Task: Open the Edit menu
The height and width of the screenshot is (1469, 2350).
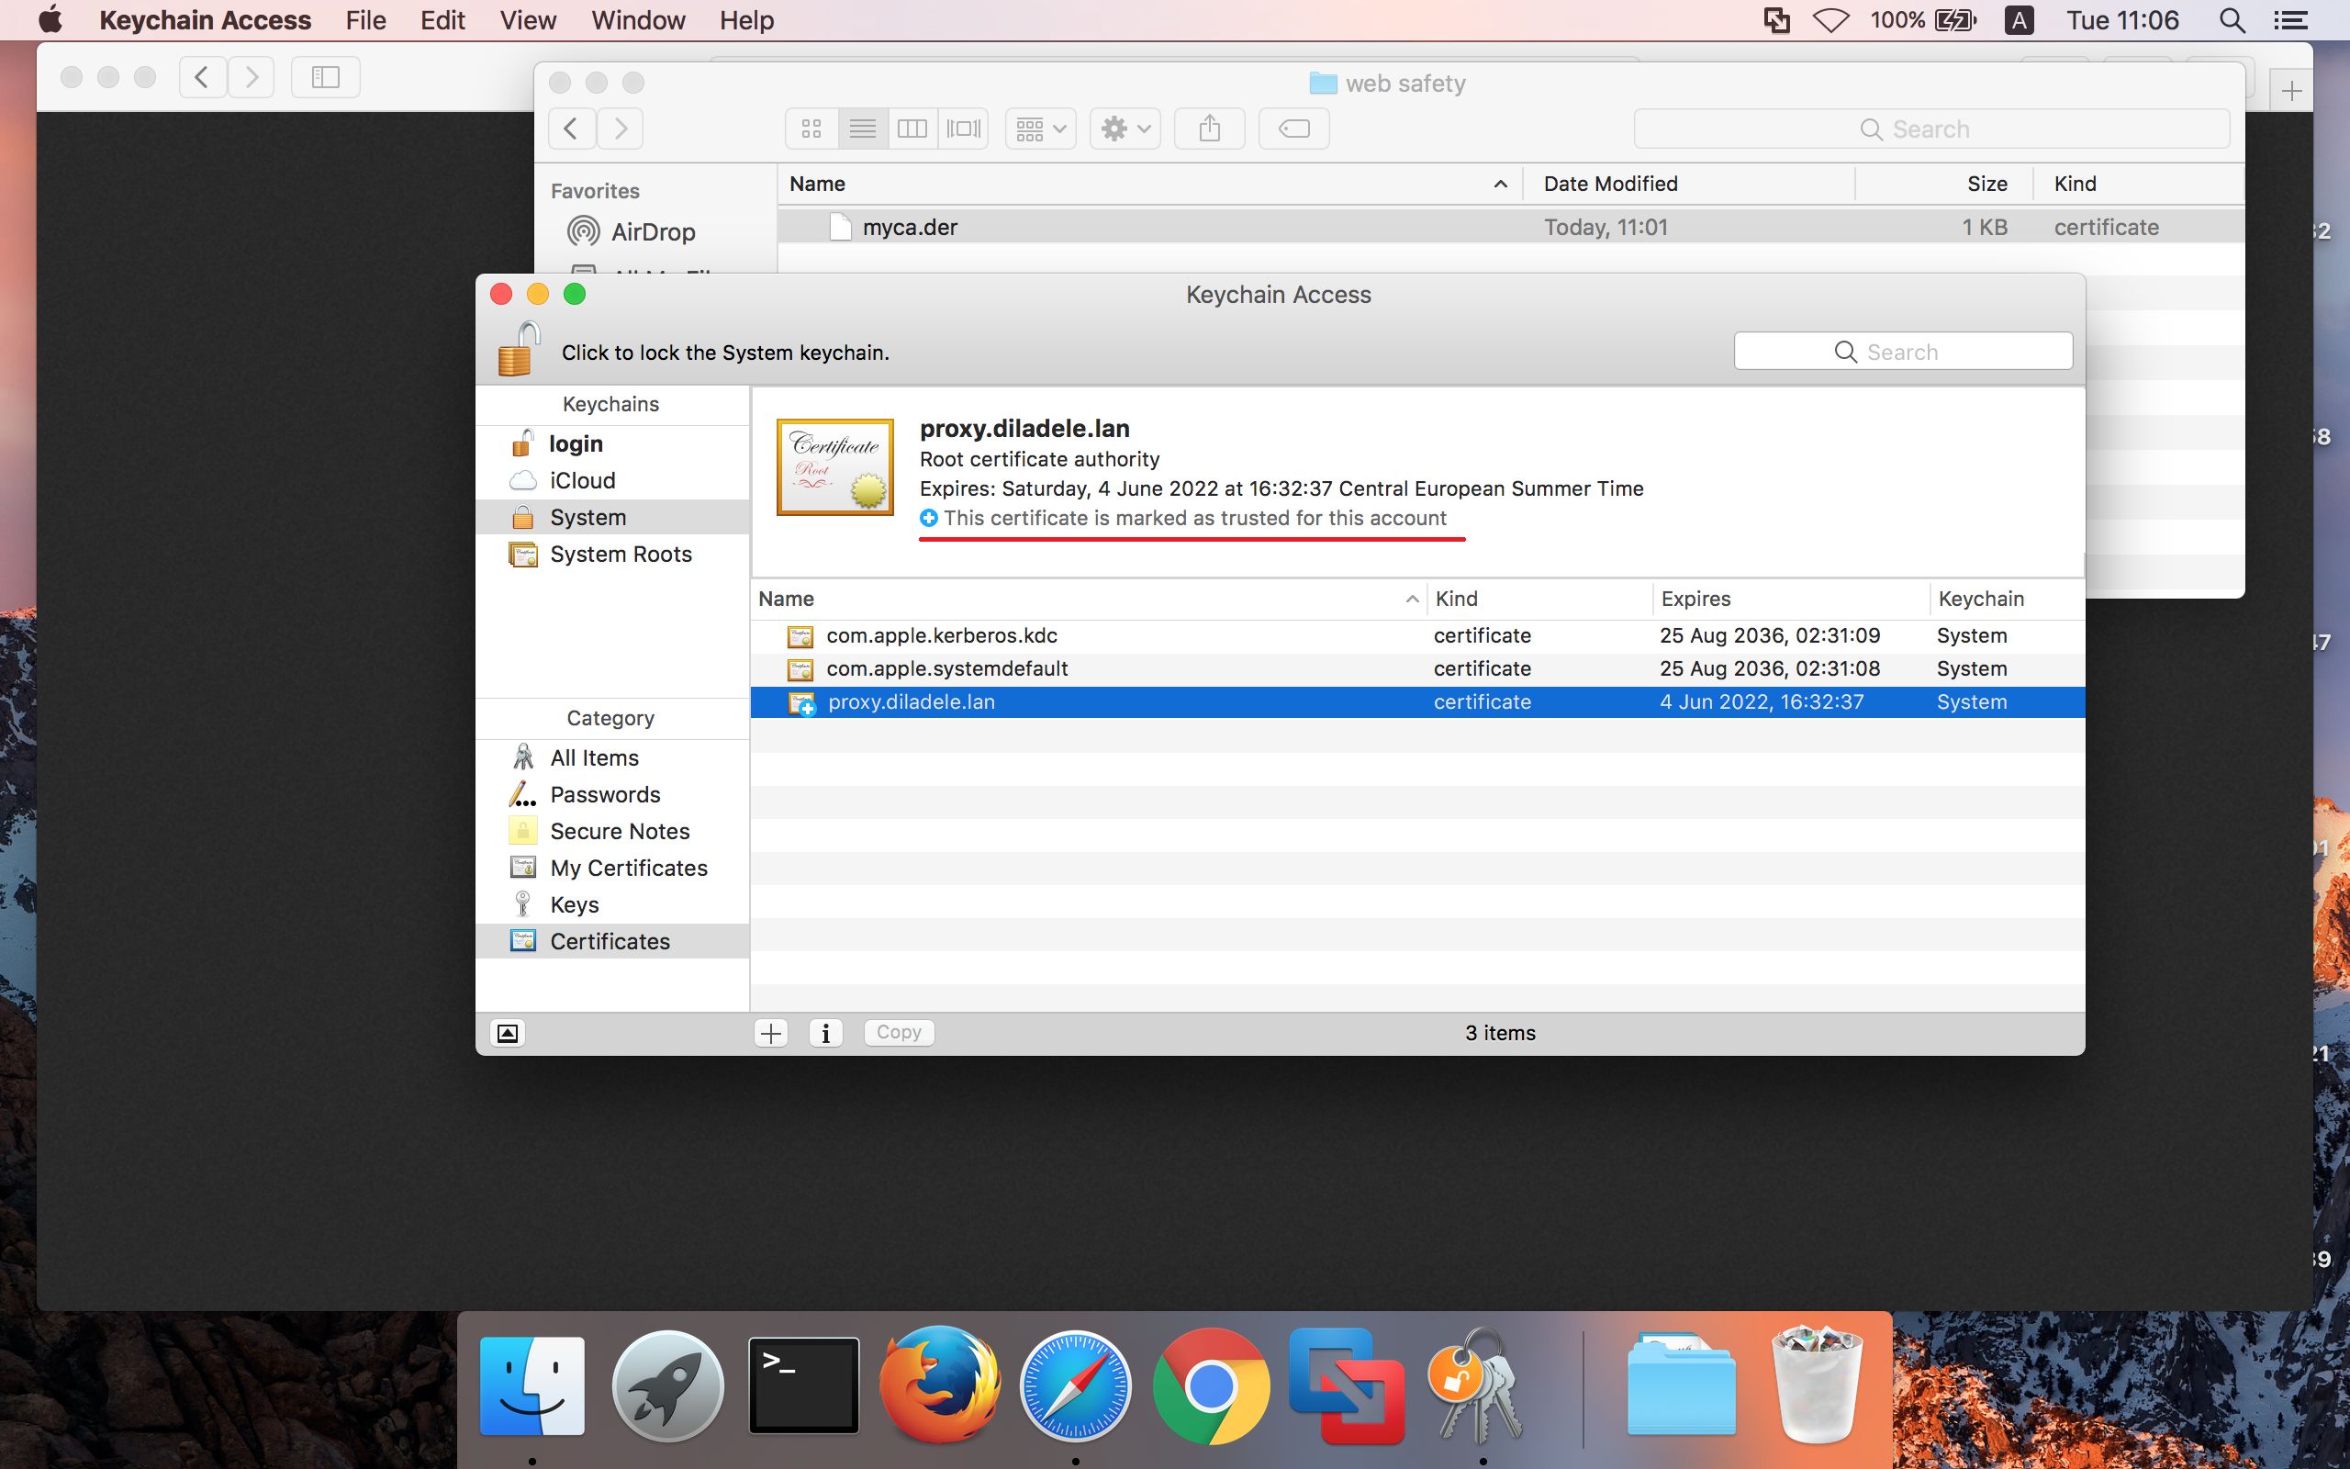Action: click(442, 20)
